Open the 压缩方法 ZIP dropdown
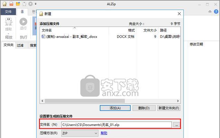 click(80, 133)
